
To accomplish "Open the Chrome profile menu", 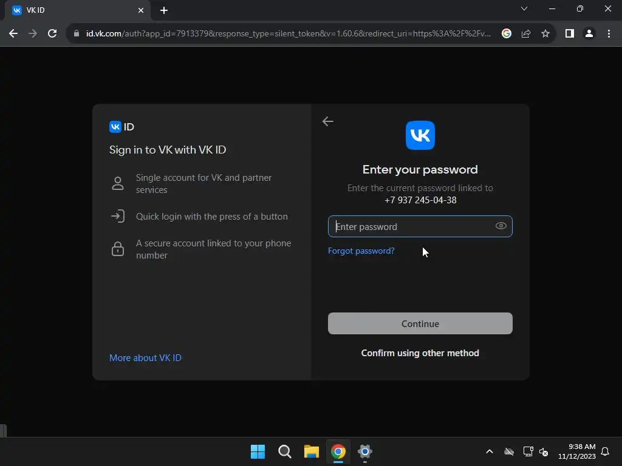I will 589,34.
